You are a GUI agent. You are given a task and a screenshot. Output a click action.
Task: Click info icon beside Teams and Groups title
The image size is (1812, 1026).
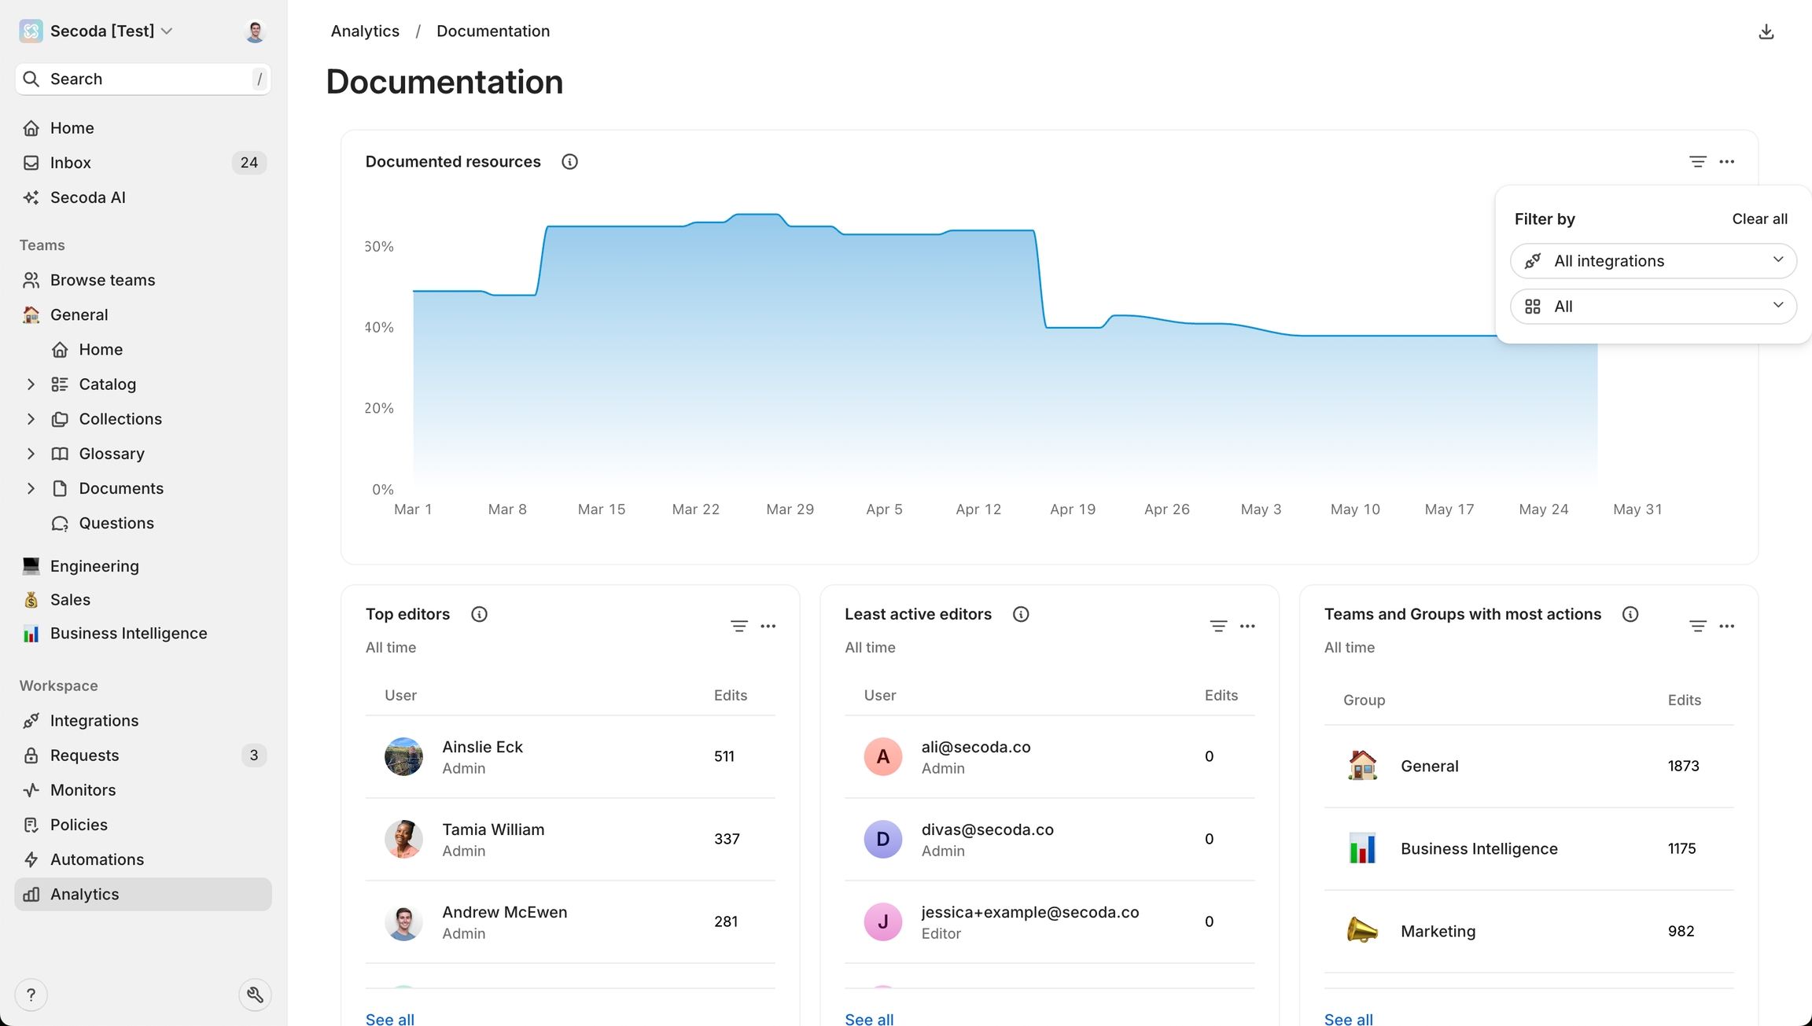pyautogui.click(x=1630, y=614)
